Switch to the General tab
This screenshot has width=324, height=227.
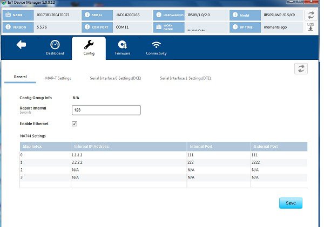click(x=20, y=77)
